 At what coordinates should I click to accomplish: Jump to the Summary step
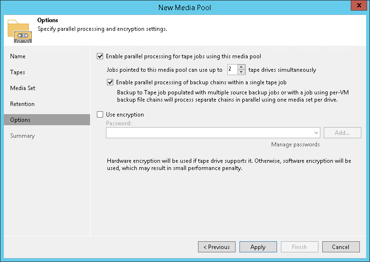(x=23, y=136)
